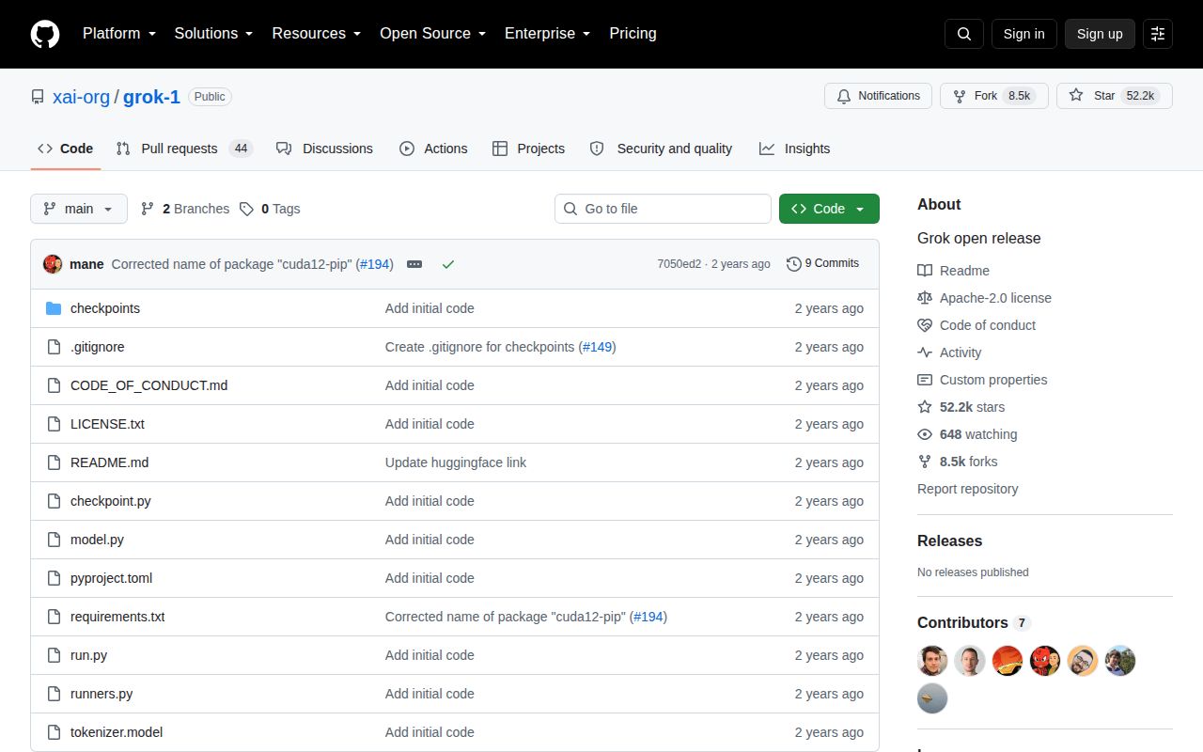The width and height of the screenshot is (1203, 752).
Task: Click the Sign in button
Action: click(1023, 34)
